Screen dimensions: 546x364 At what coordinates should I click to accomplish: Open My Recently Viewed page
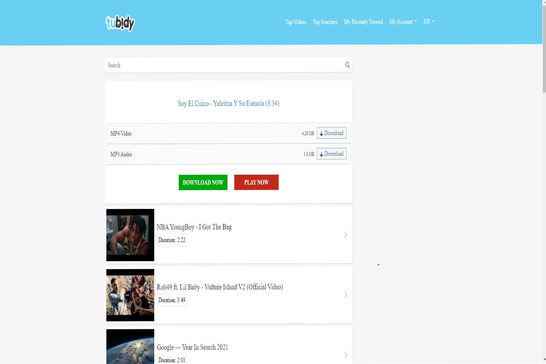[364, 22]
